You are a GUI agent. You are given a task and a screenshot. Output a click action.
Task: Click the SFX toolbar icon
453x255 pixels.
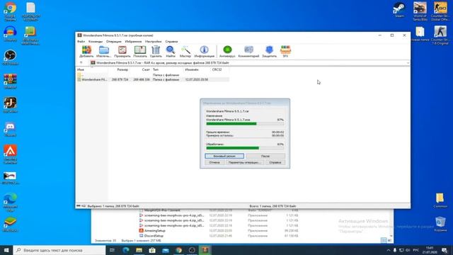click(x=285, y=52)
